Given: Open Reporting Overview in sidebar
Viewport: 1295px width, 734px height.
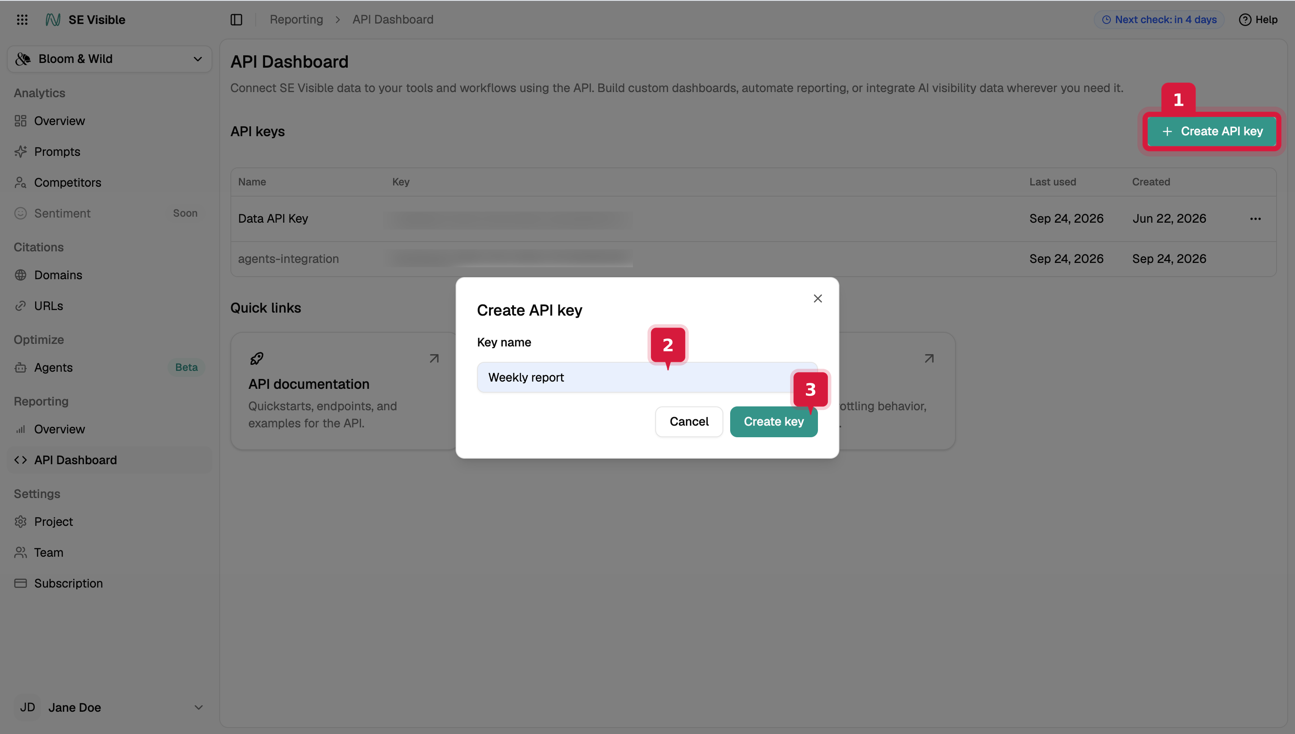Looking at the screenshot, I should [109, 429].
